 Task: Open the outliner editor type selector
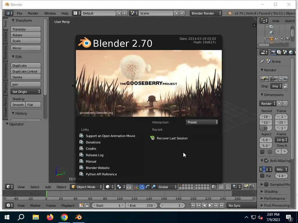(264, 21)
